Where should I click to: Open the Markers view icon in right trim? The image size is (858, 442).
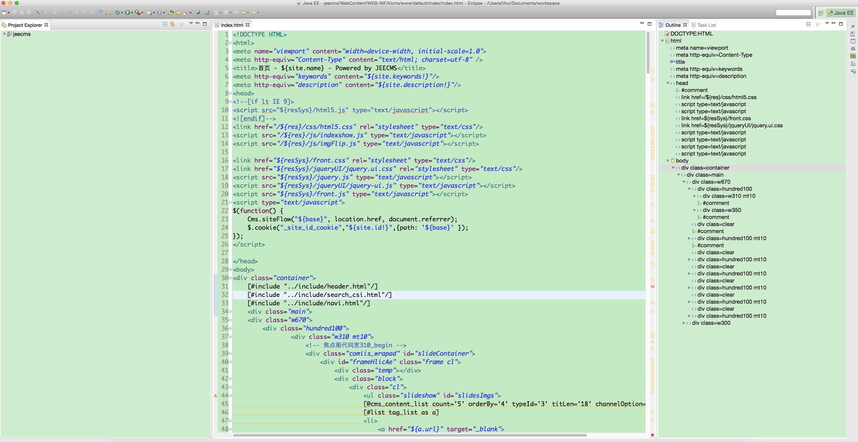853,34
